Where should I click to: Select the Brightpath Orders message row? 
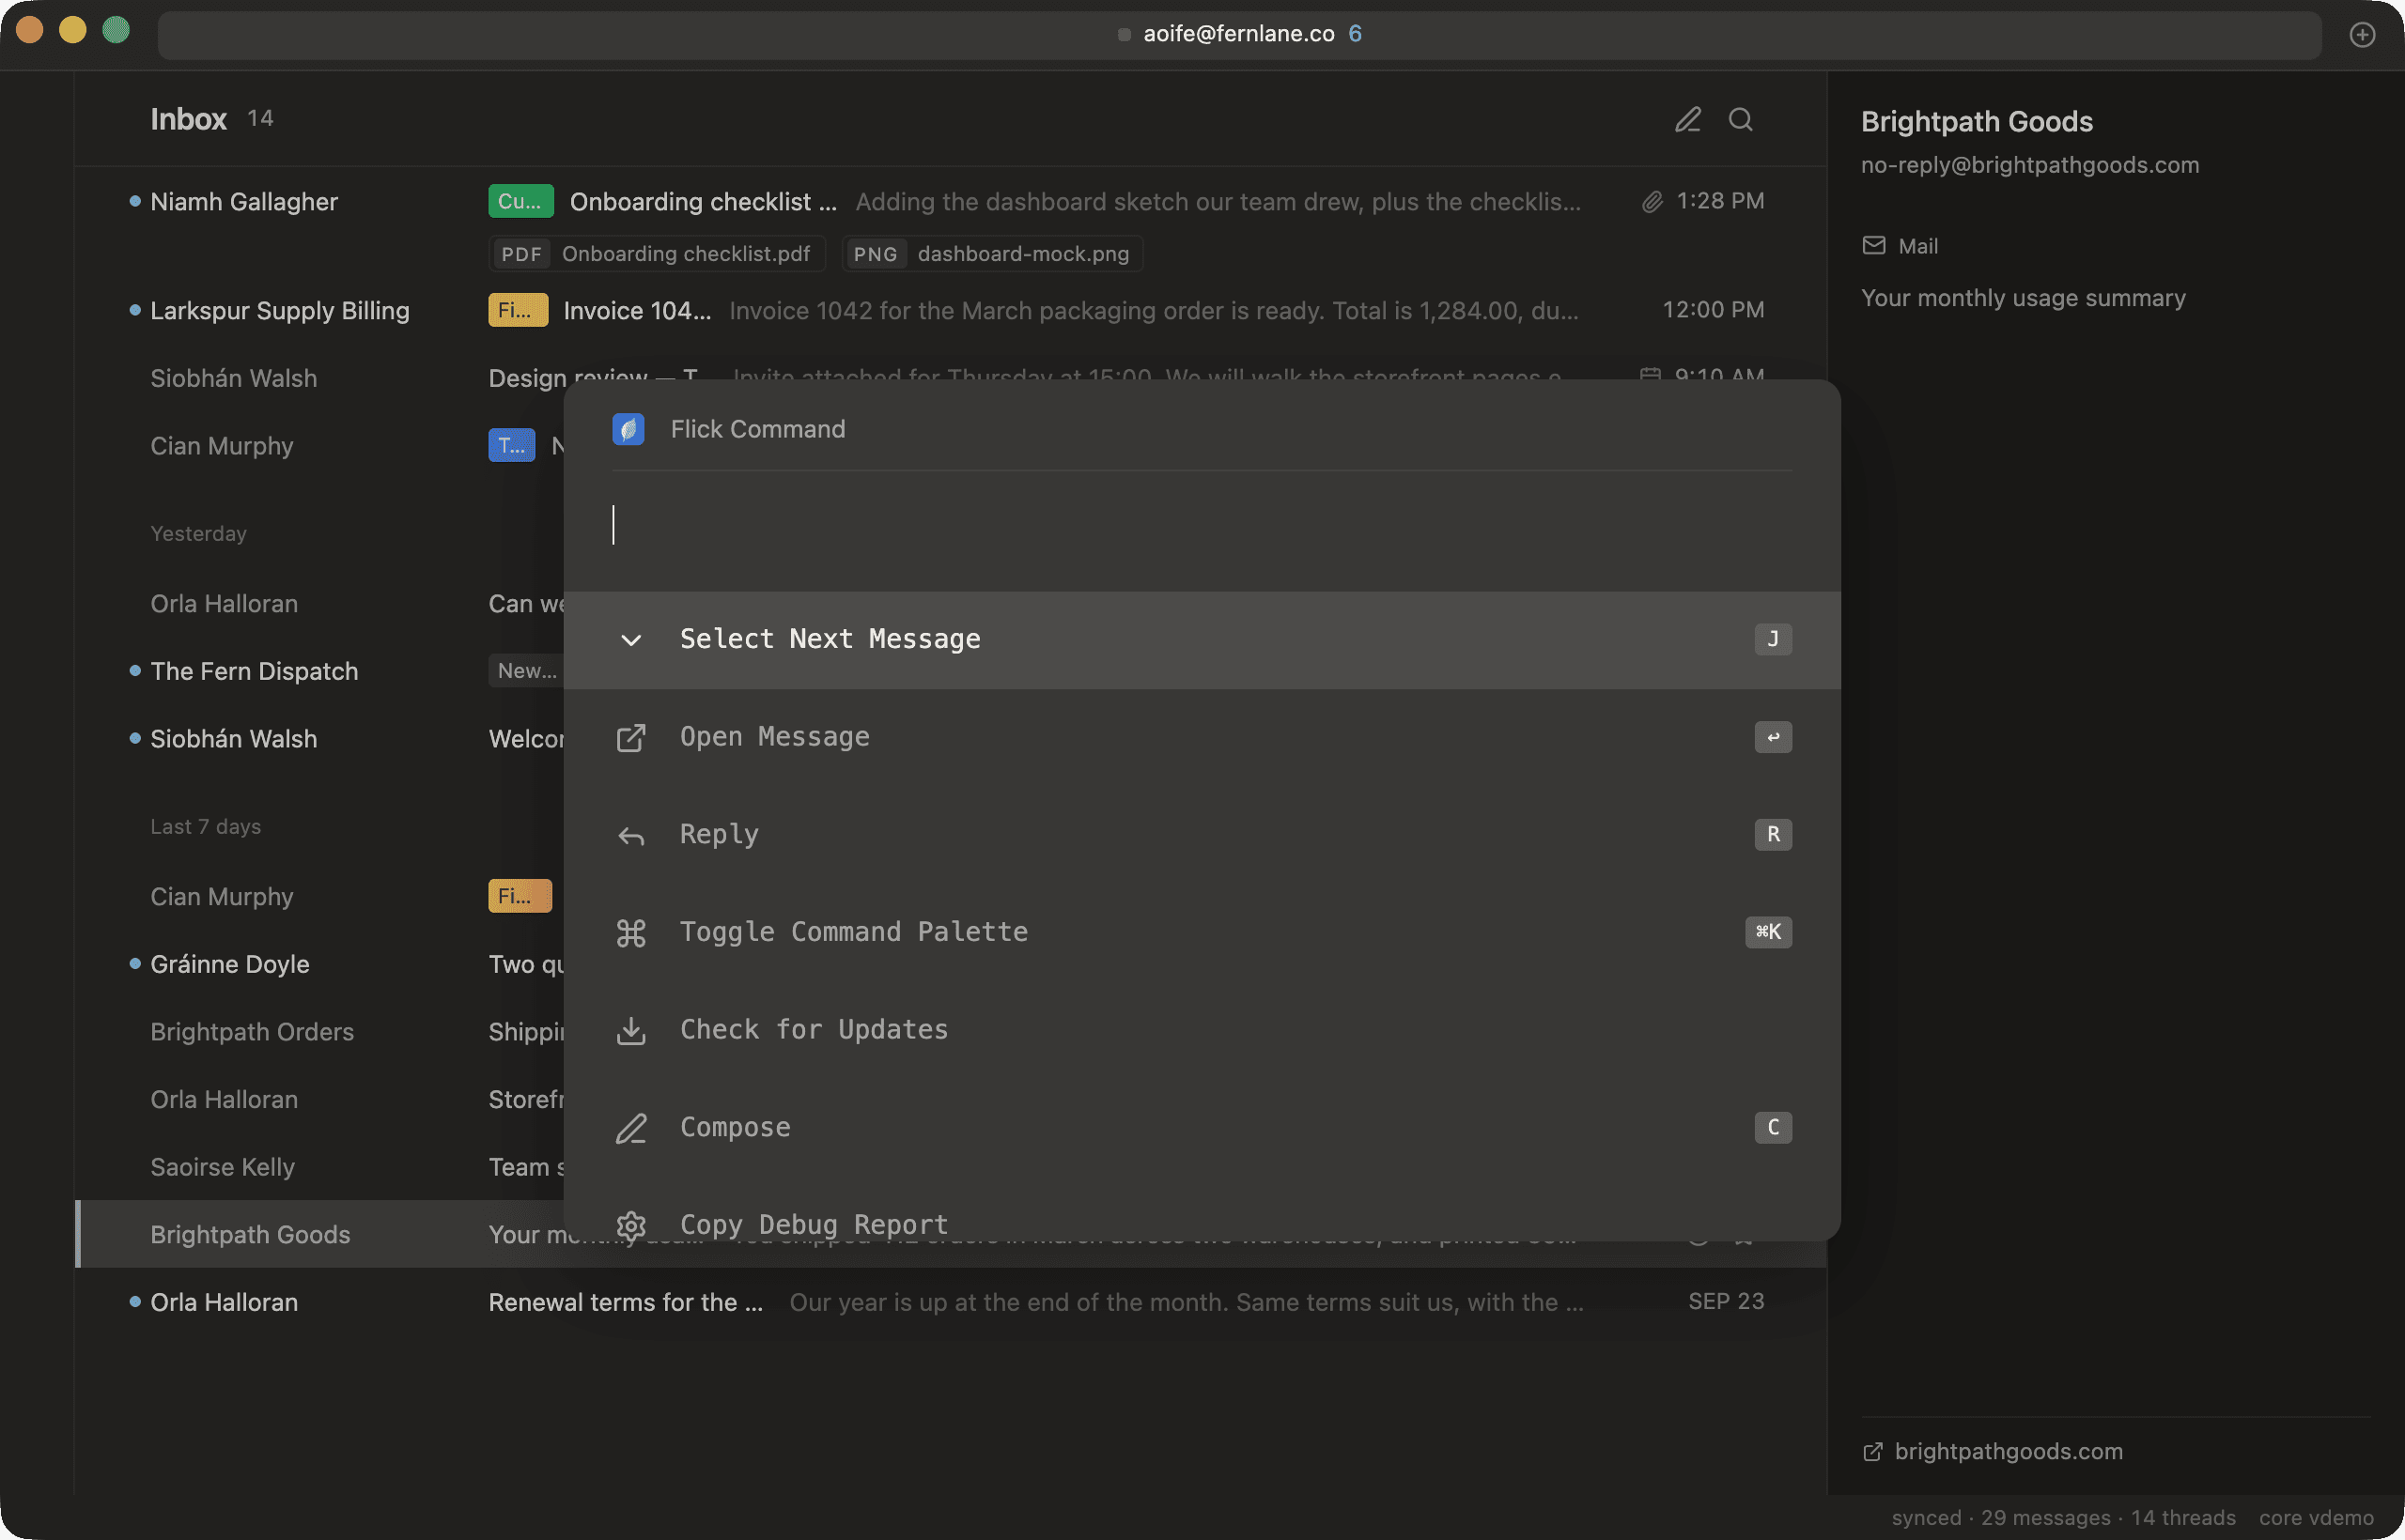click(320, 1032)
